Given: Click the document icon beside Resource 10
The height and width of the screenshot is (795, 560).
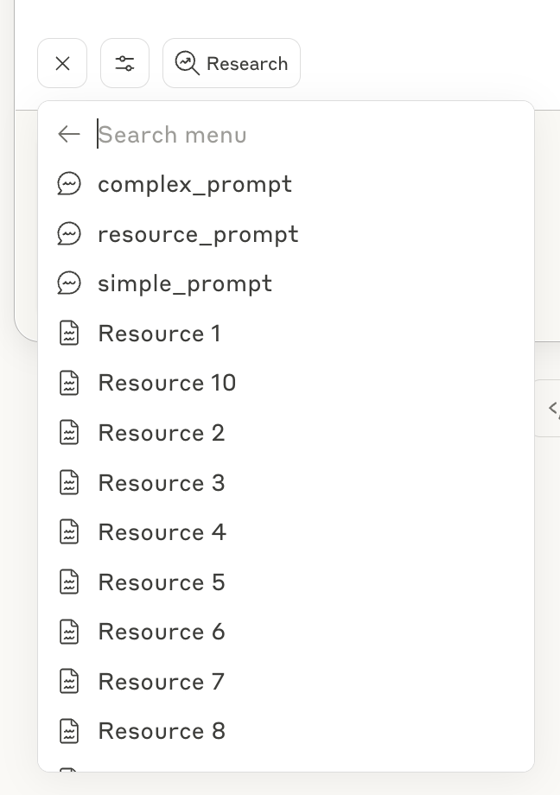Looking at the screenshot, I should (69, 383).
